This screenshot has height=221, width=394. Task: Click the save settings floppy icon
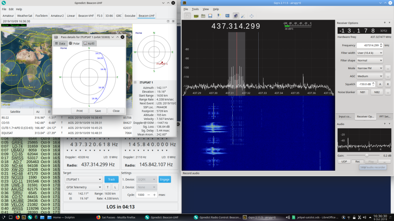[211, 16]
